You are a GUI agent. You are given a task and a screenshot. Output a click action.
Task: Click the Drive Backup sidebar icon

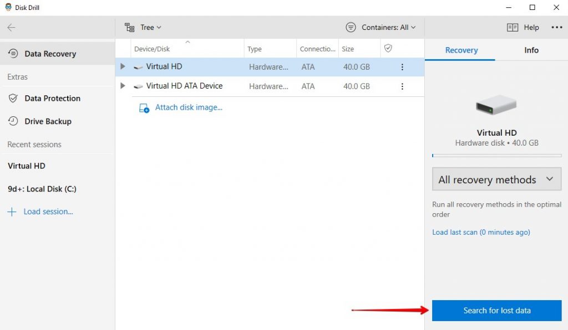12,121
